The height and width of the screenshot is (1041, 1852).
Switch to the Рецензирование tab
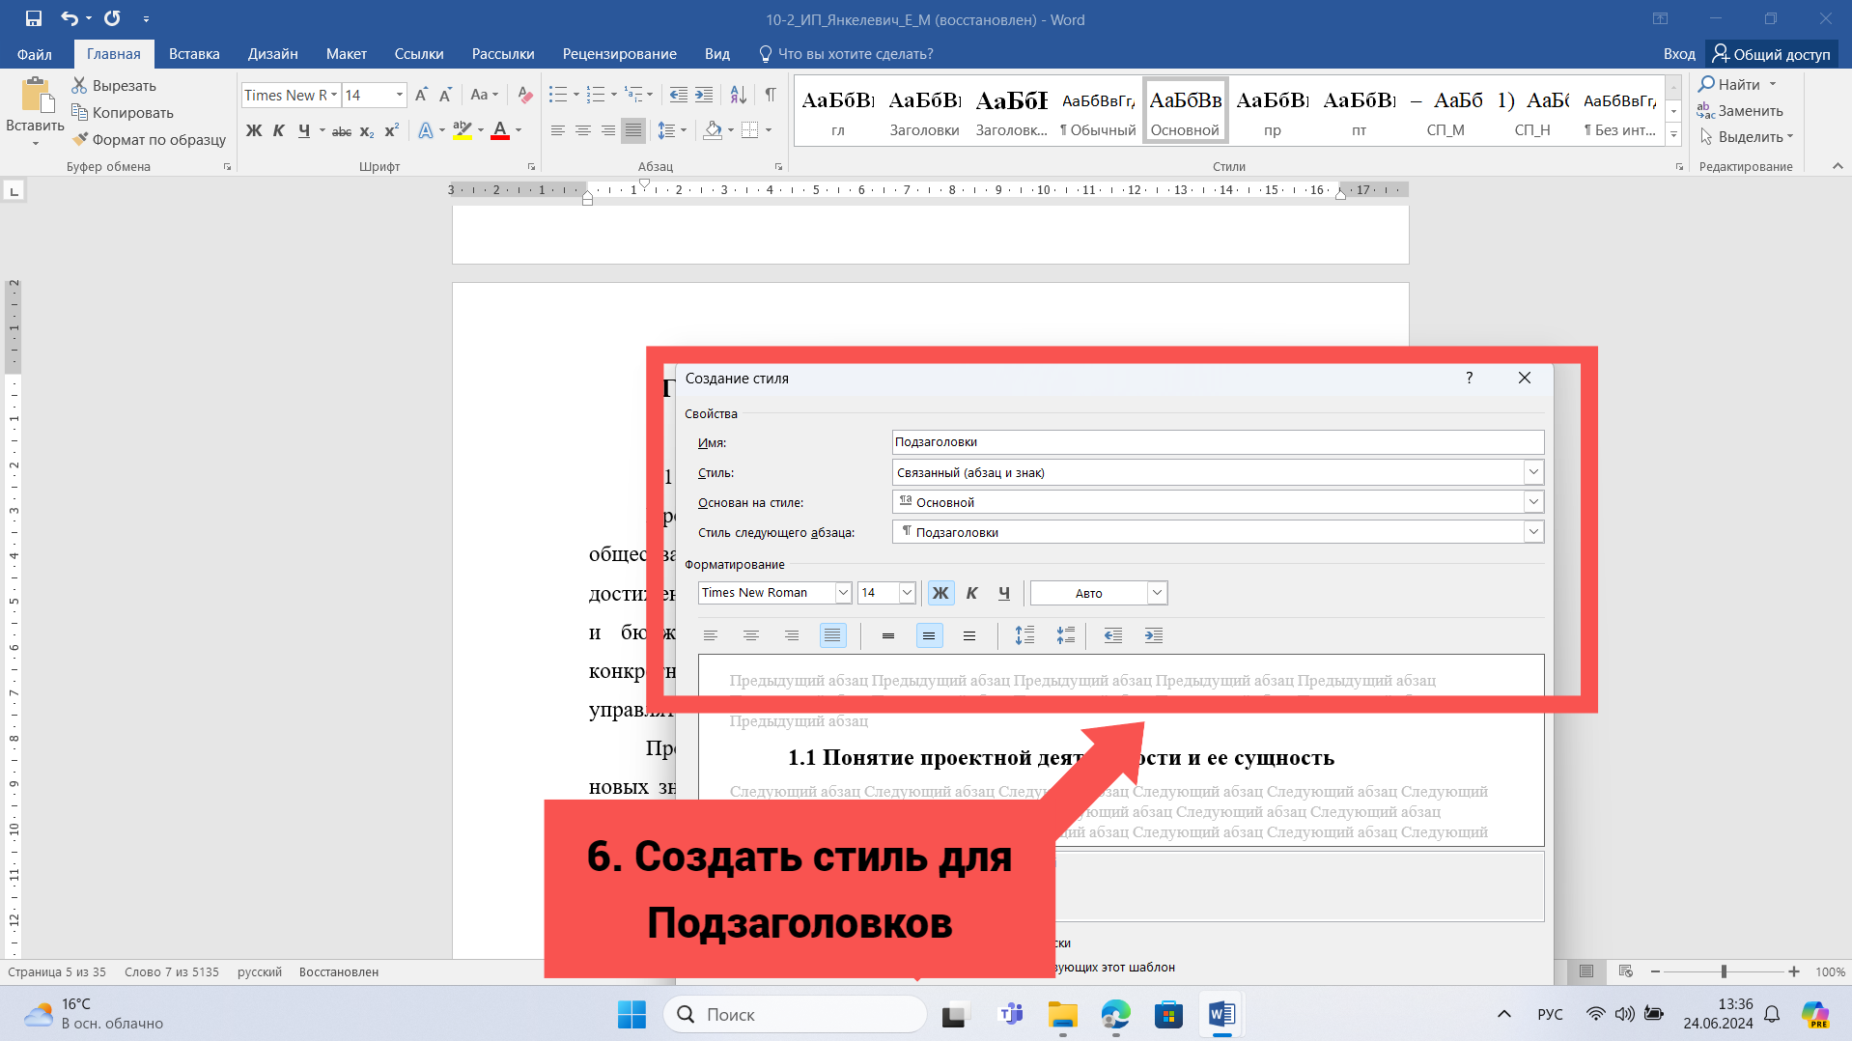tap(619, 54)
